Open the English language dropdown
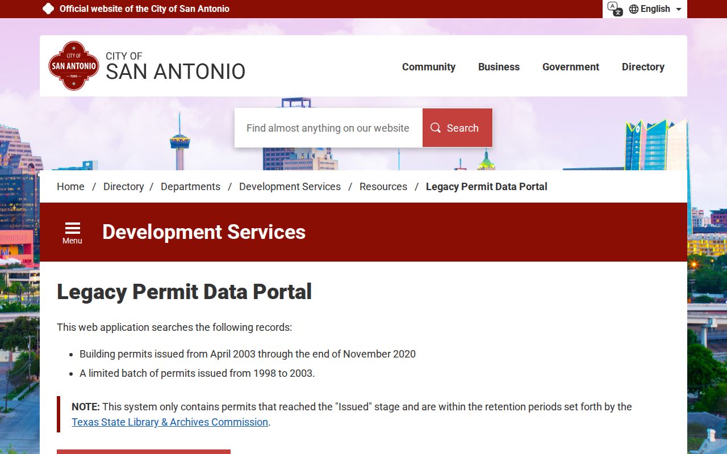 tap(655, 9)
